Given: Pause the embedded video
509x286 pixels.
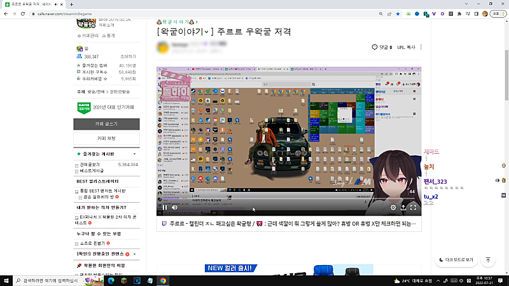Looking at the screenshot, I should click(x=165, y=207).
